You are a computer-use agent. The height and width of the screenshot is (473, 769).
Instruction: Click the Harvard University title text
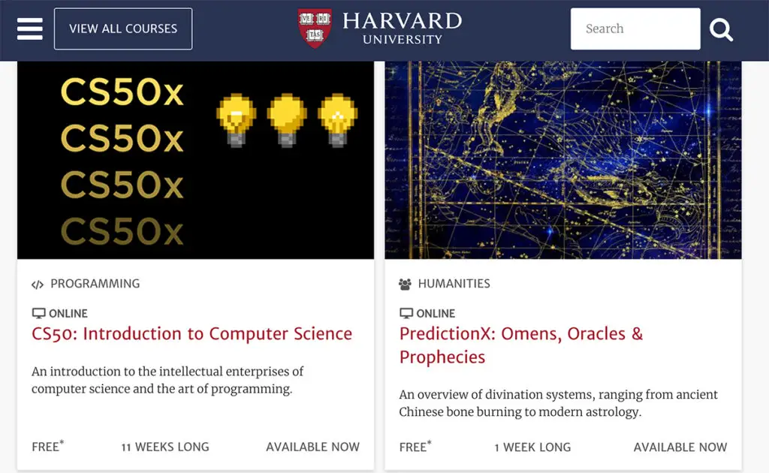[x=402, y=28]
